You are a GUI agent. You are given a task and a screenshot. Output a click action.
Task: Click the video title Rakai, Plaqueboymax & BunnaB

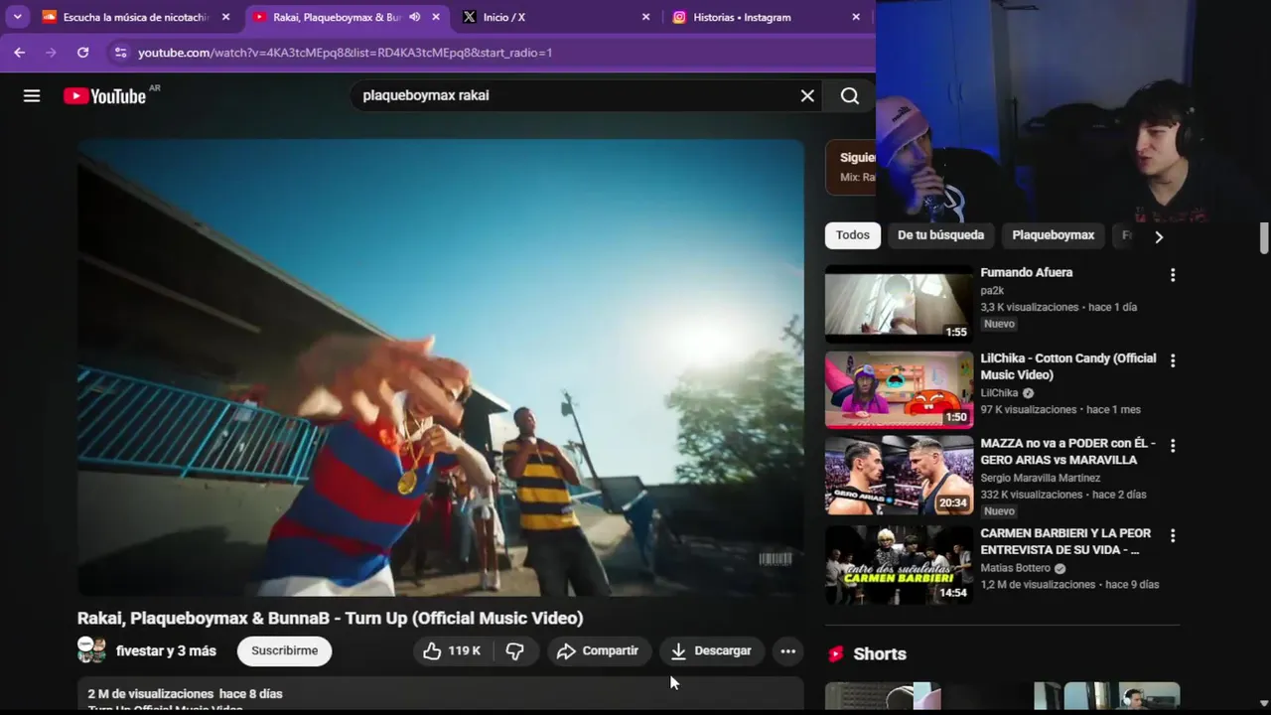click(x=330, y=618)
